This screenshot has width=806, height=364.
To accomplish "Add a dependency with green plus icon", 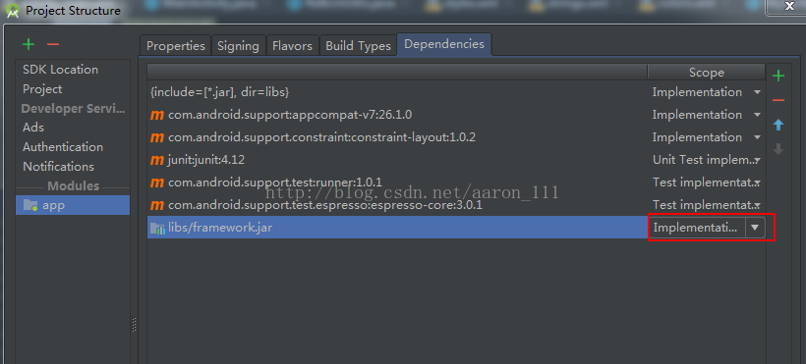I will (x=778, y=76).
